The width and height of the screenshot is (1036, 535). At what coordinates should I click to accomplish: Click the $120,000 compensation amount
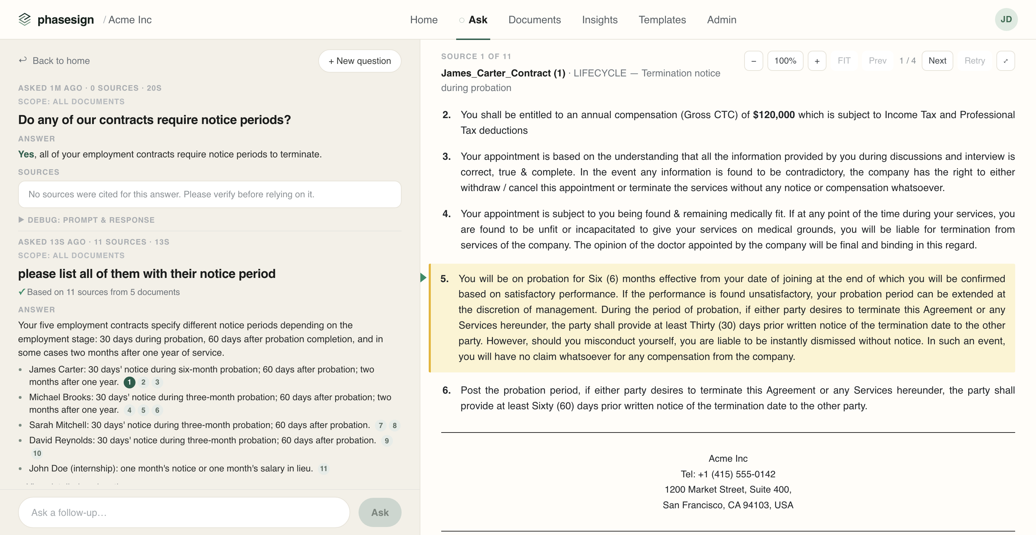[x=773, y=115]
